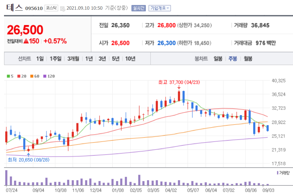Select the orange 60-day moving average legend
The width and height of the screenshot is (293, 196).
(32, 76)
